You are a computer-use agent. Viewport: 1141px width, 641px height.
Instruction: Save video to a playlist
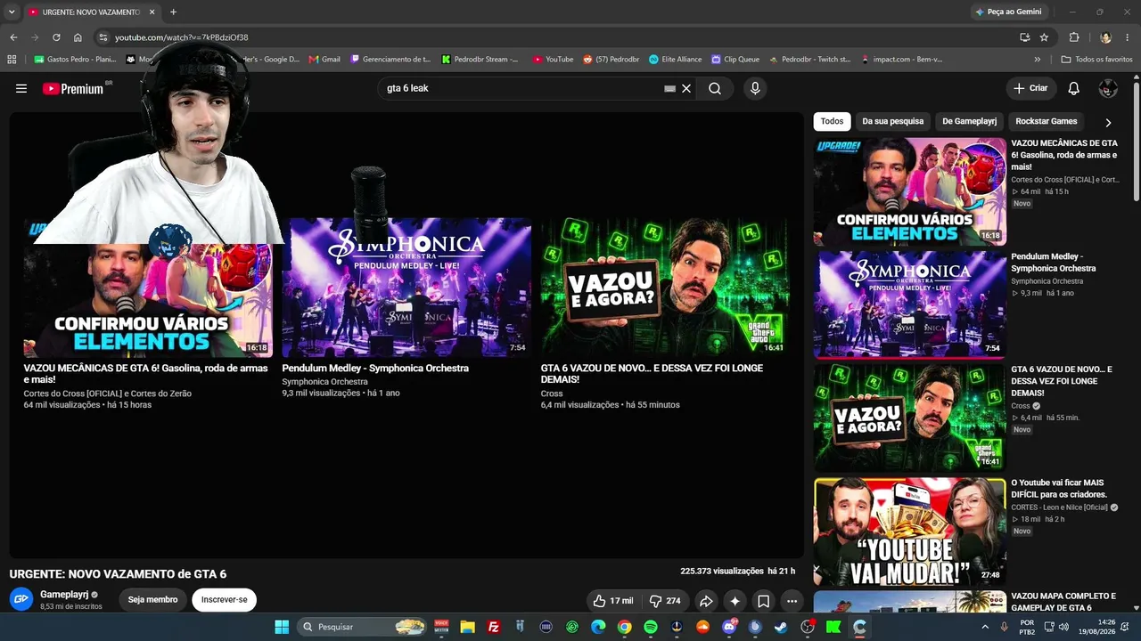pos(764,601)
